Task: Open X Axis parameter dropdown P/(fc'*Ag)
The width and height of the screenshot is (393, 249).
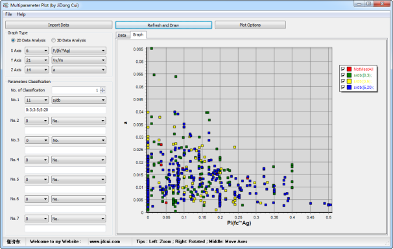Action: [x=78, y=51]
